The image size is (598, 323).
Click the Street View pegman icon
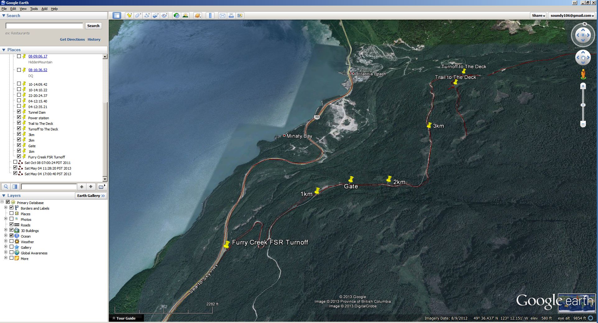(583, 74)
